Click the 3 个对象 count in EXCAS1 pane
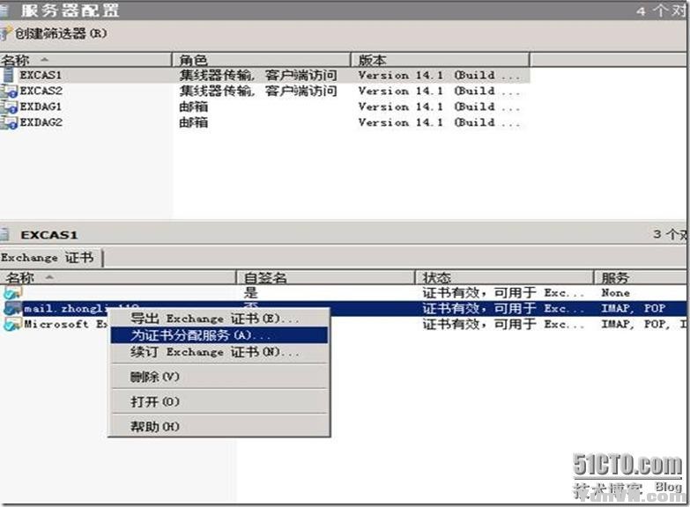Image resolution: width=690 pixels, height=507 pixels. pos(670,234)
